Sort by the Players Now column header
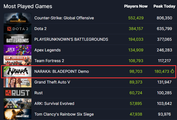Viewport: 177px width, 120px height. [x=136, y=6]
